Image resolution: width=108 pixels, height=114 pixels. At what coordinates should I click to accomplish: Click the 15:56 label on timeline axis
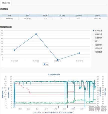click(47, 109)
